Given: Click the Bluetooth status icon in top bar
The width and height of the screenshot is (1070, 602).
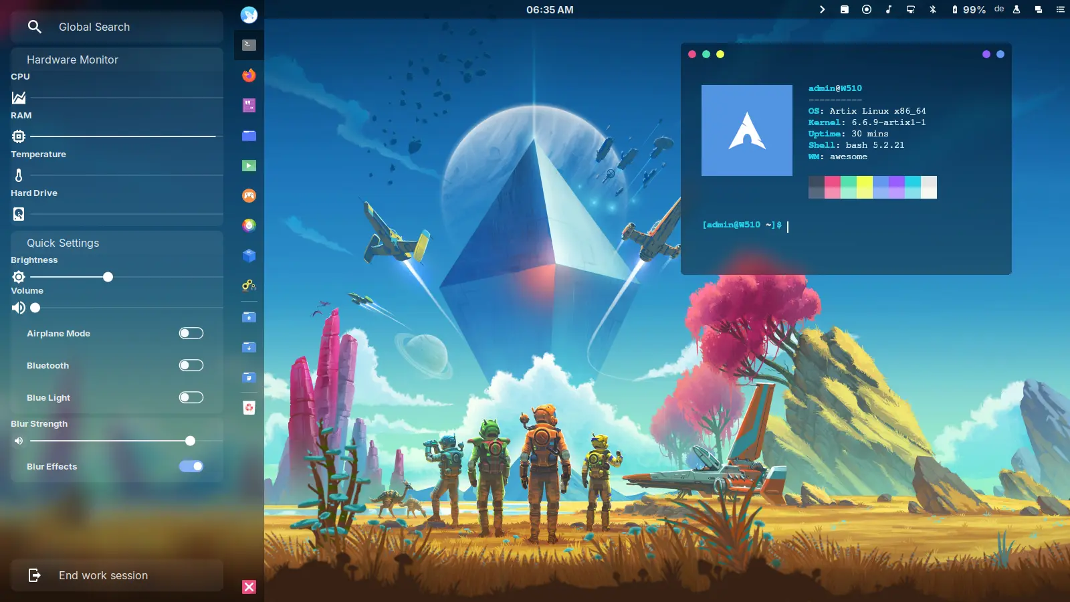Looking at the screenshot, I should pyautogui.click(x=933, y=9).
